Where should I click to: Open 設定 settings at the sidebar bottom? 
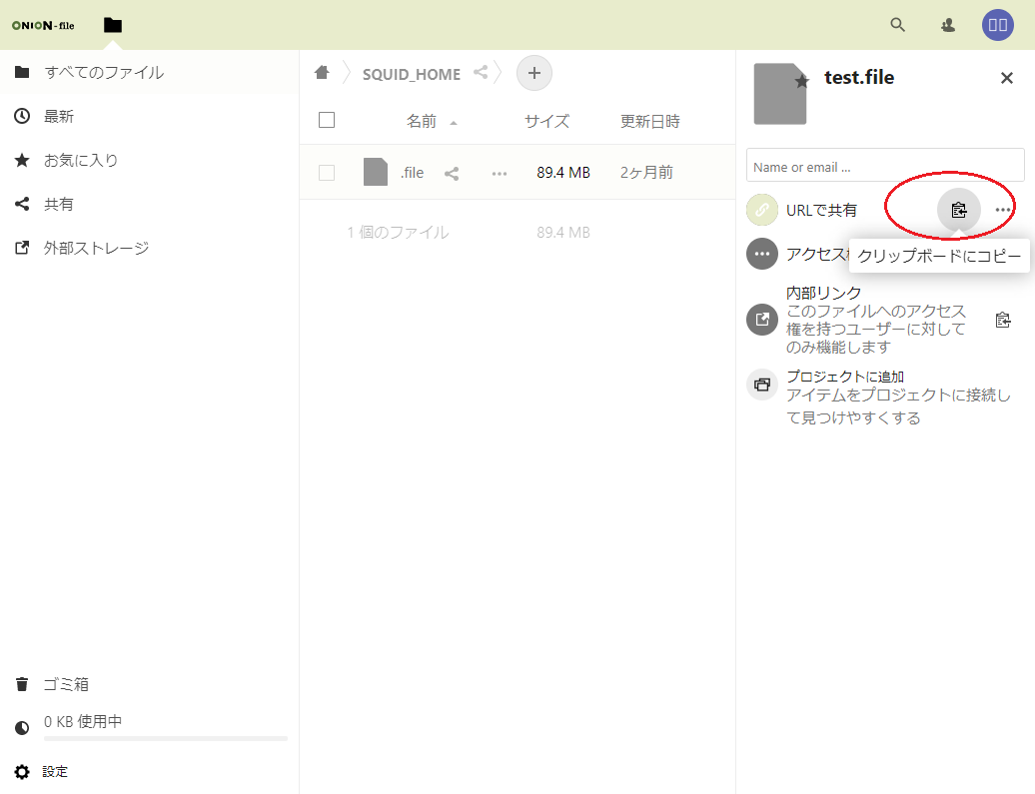[55, 771]
